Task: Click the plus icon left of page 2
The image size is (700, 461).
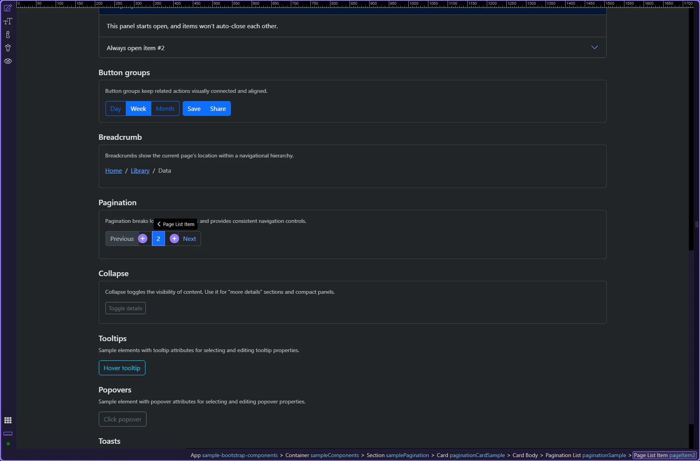Action: [x=143, y=239]
